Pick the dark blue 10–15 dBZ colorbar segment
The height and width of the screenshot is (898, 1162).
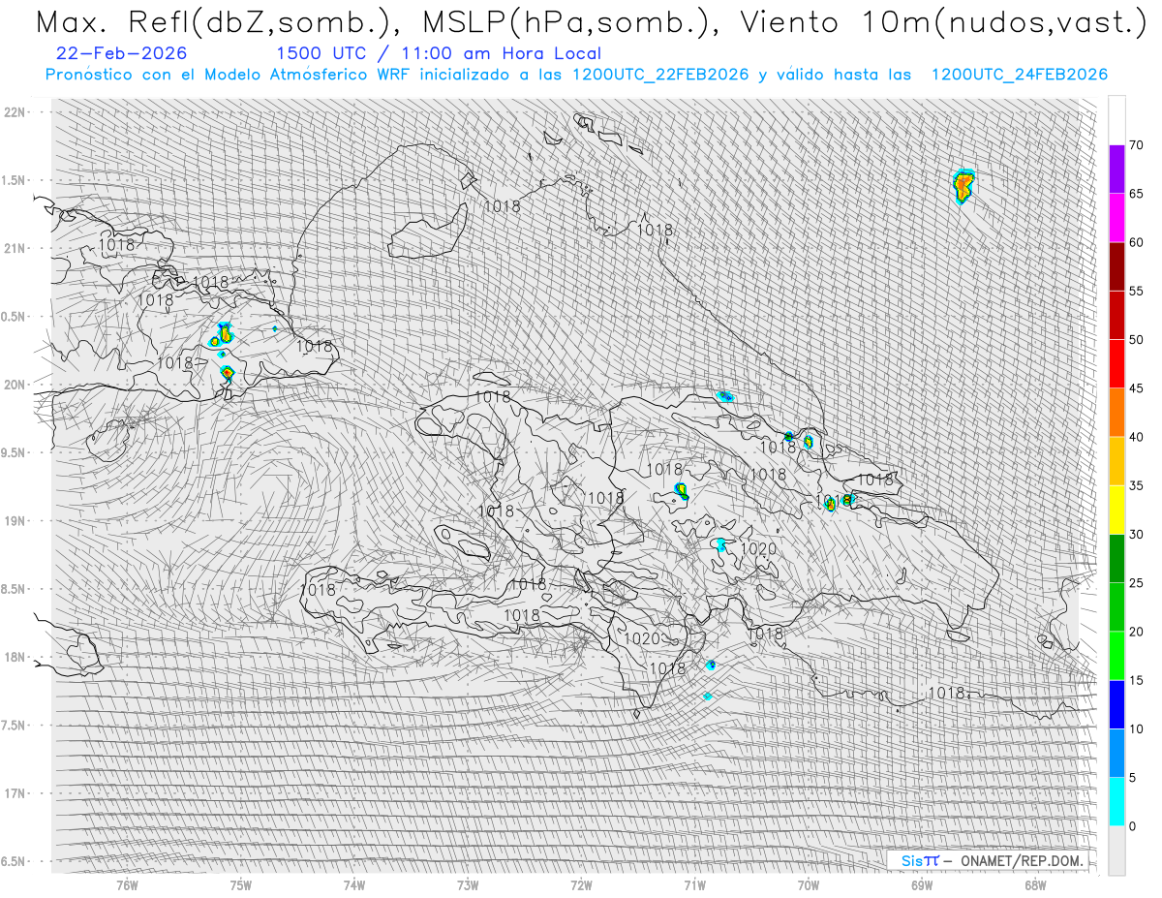(x=1116, y=704)
